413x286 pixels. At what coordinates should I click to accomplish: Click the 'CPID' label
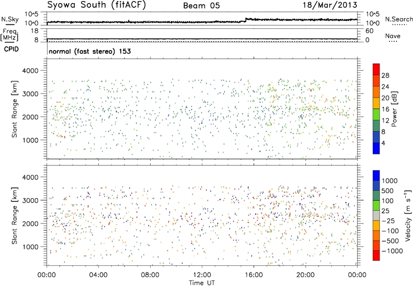coord(11,49)
